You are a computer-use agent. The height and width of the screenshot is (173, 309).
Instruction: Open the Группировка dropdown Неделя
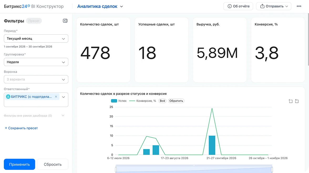tap(36, 62)
